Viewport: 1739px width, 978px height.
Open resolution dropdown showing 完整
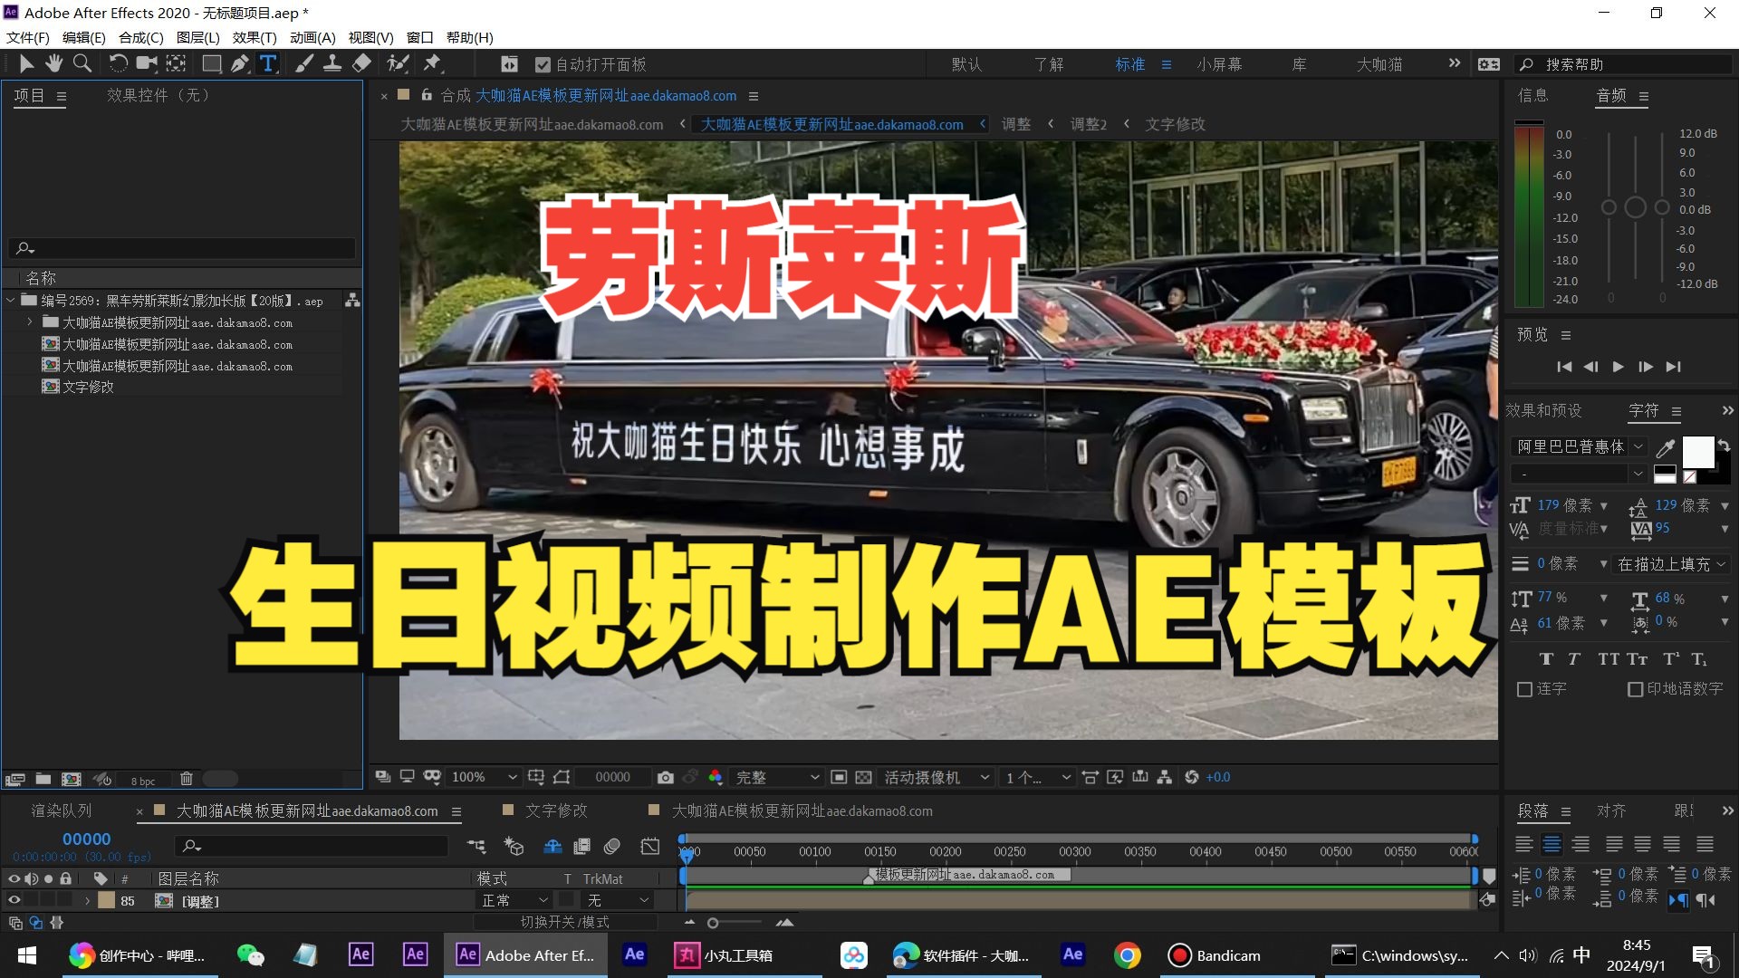pyautogui.click(x=777, y=777)
